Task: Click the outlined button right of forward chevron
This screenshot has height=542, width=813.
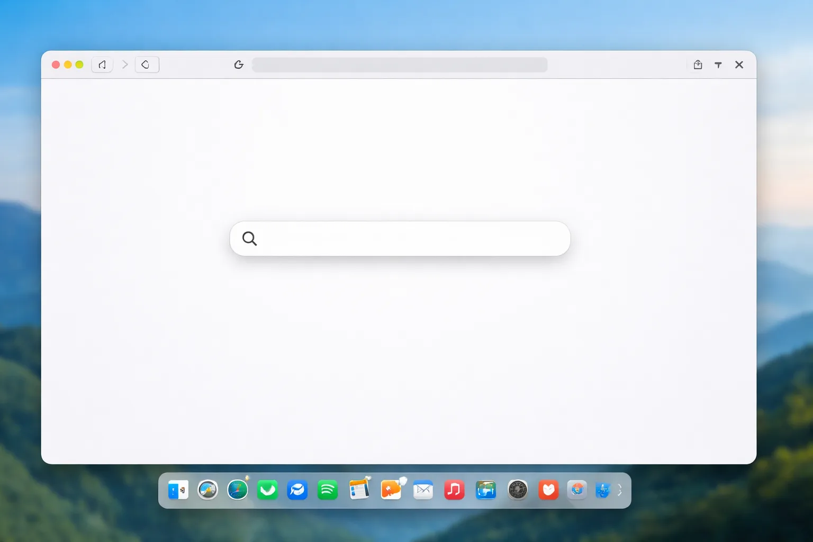Action: click(x=147, y=65)
